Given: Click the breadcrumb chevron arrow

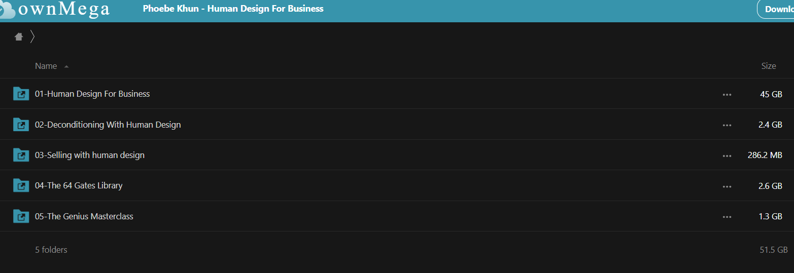Looking at the screenshot, I should click(32, 36).
